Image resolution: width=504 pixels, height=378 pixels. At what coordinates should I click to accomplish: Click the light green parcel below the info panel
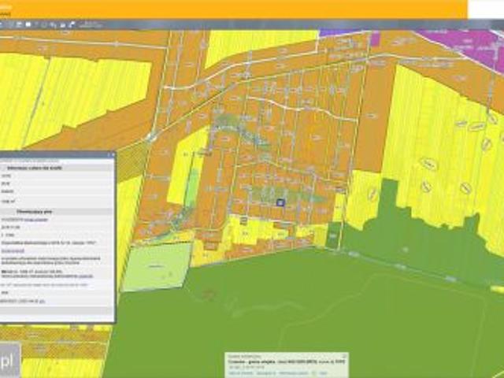157,267
